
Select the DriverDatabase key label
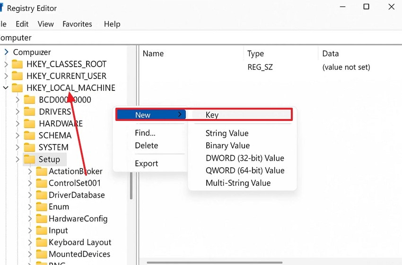point(77,195)
